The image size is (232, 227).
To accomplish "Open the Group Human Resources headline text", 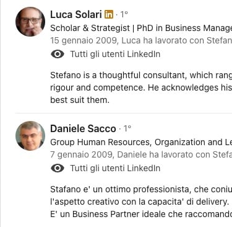I will click(x=141, y=142).
